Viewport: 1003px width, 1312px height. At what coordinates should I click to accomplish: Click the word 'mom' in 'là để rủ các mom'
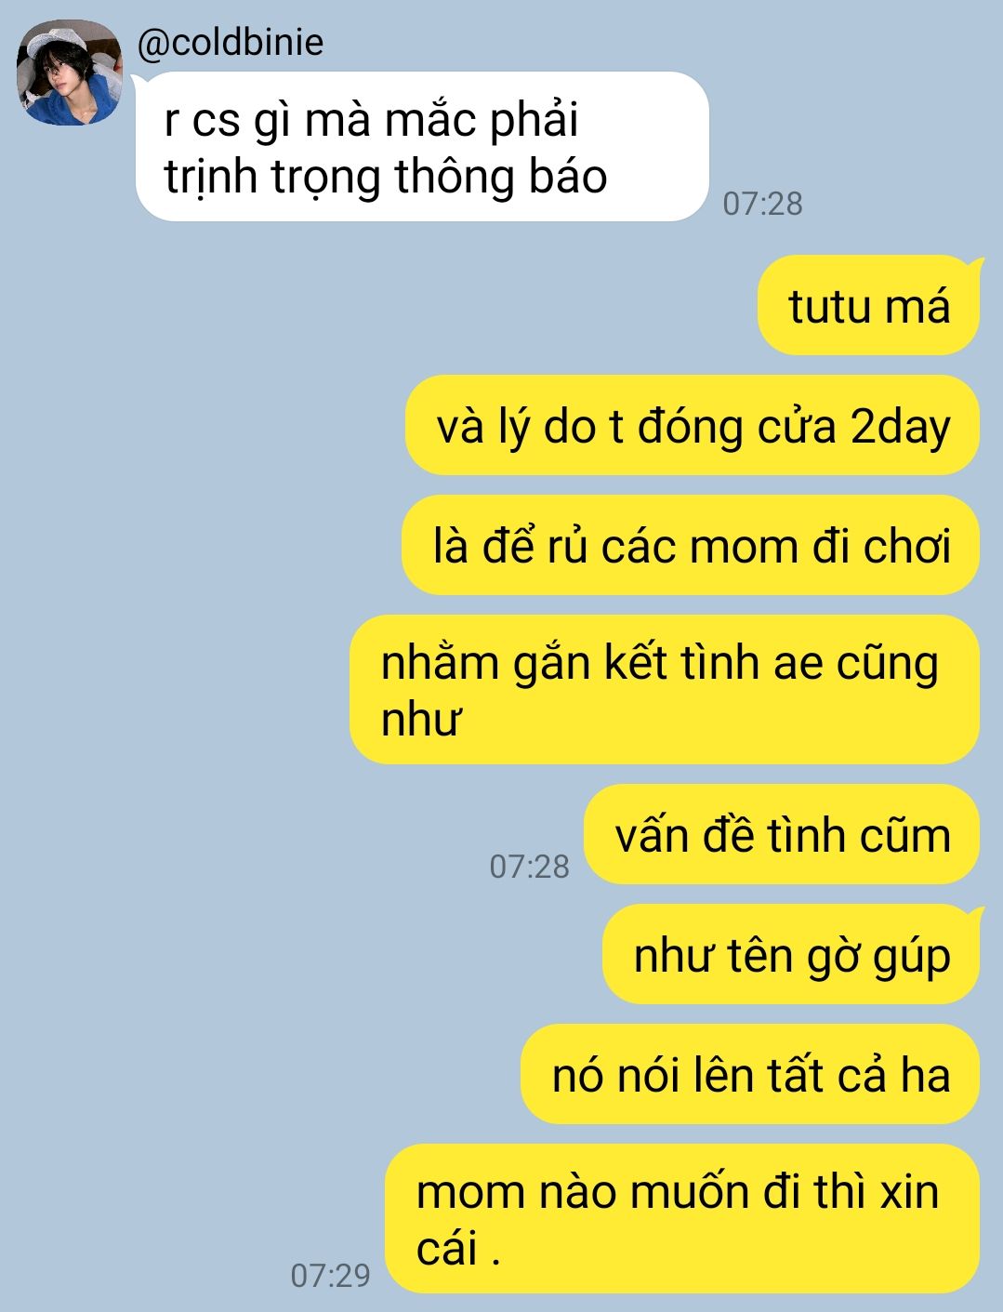point(745,548)
